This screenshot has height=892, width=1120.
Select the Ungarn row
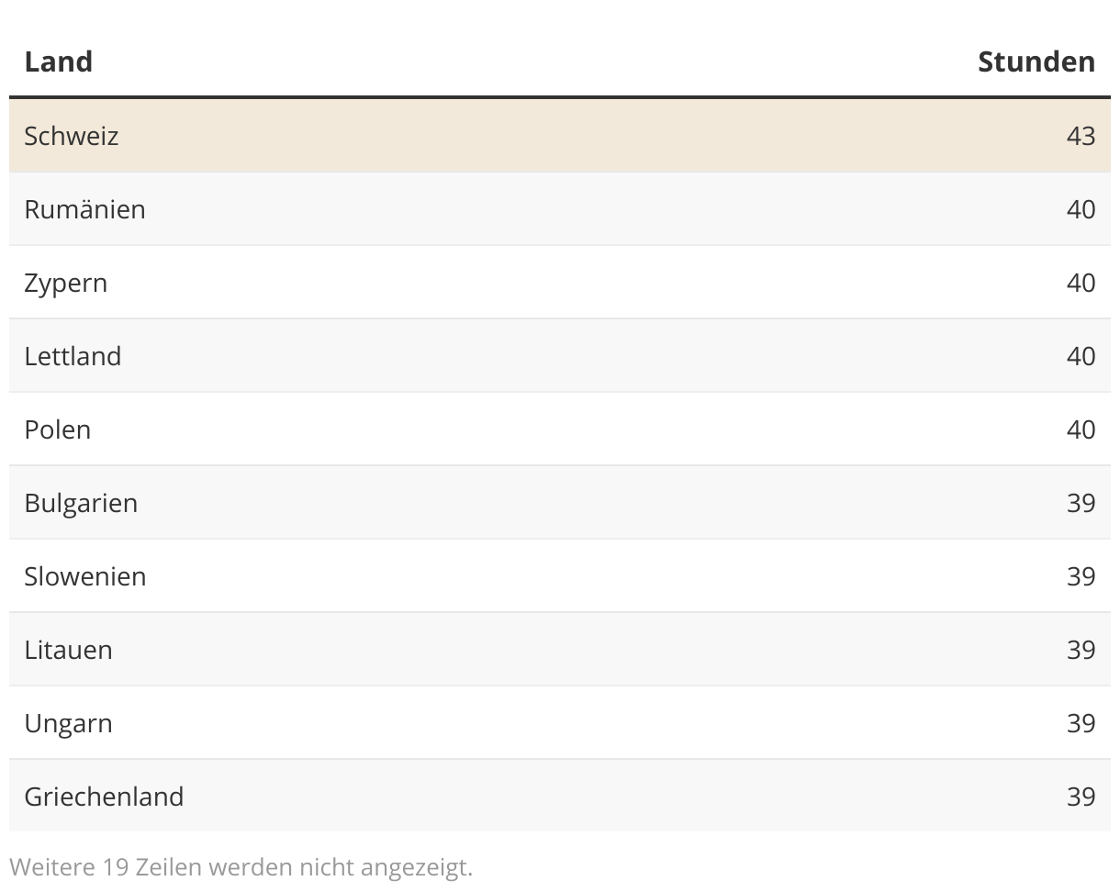560,723
